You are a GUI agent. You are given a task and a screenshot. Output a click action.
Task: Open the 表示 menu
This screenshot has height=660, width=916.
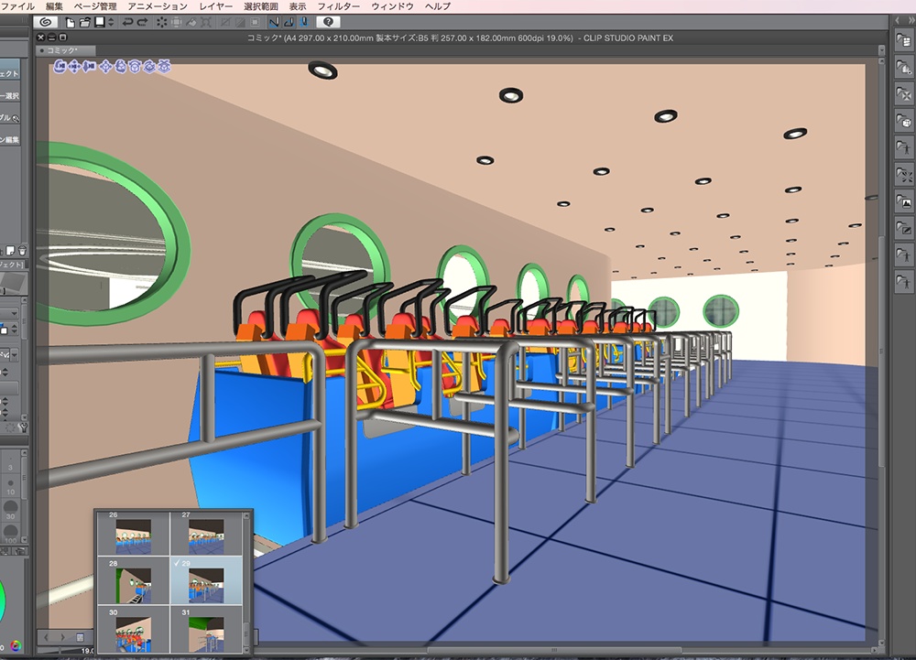[x=298, y=6]
